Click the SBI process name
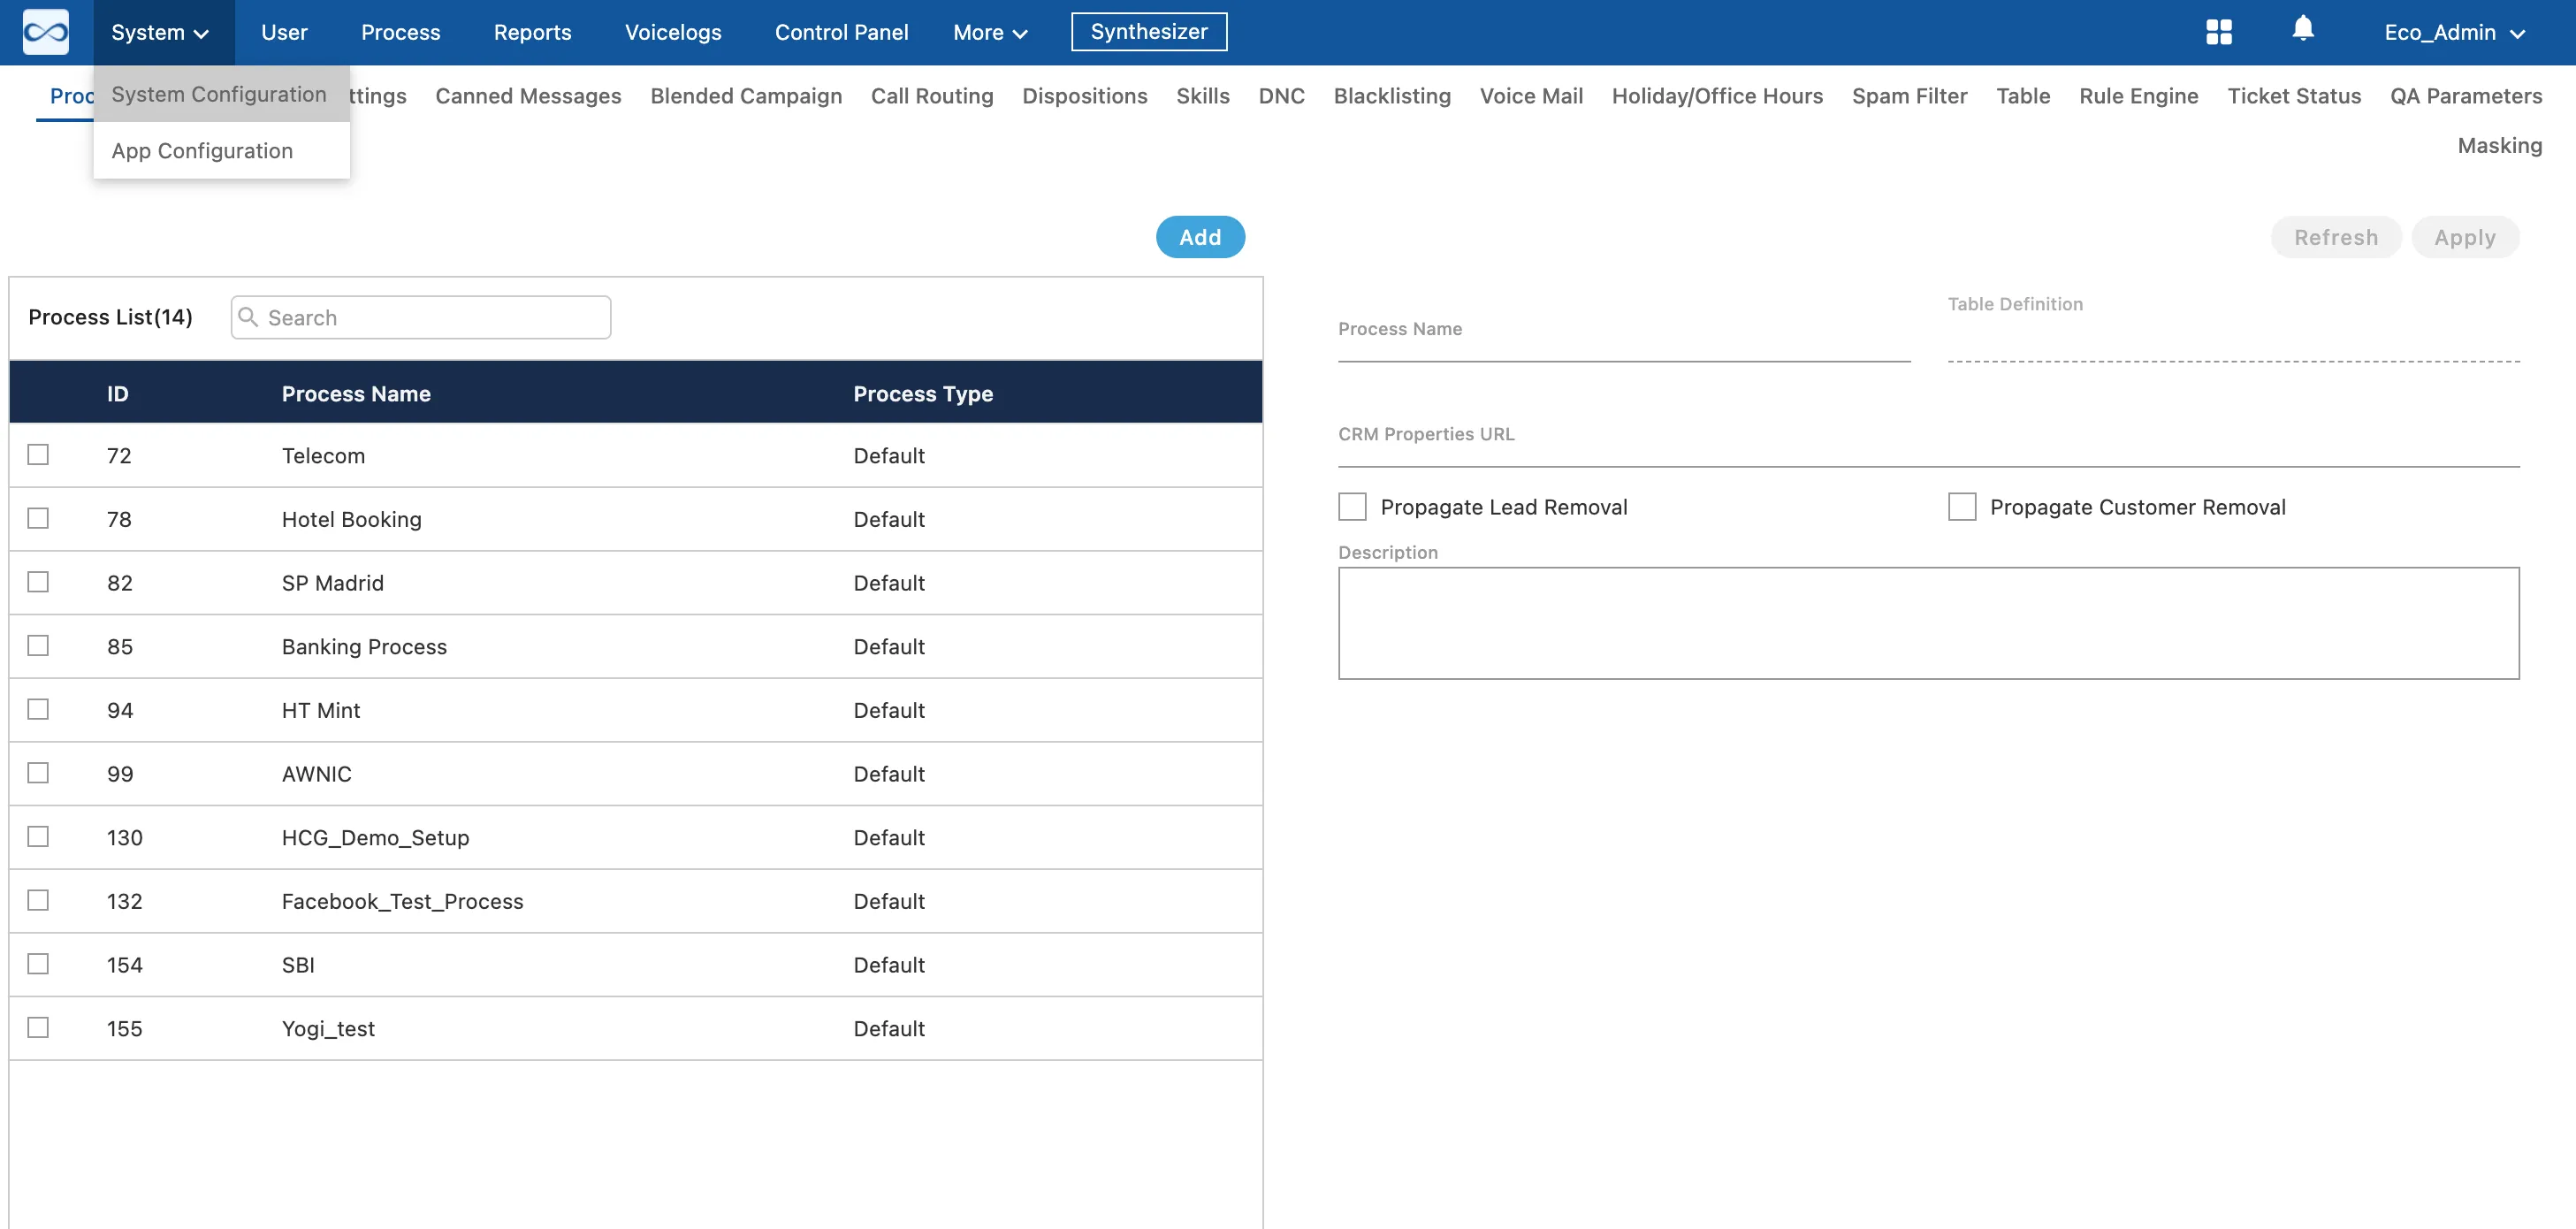Screen dimensions: 2576x1229 [x=298, y=964]
